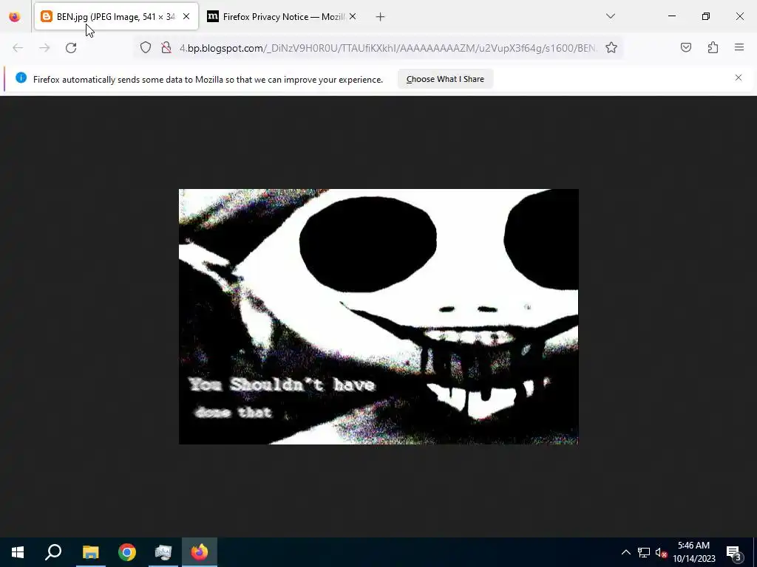
Task: Close the Firefox Privacy Notice tab
Action: 353,17
